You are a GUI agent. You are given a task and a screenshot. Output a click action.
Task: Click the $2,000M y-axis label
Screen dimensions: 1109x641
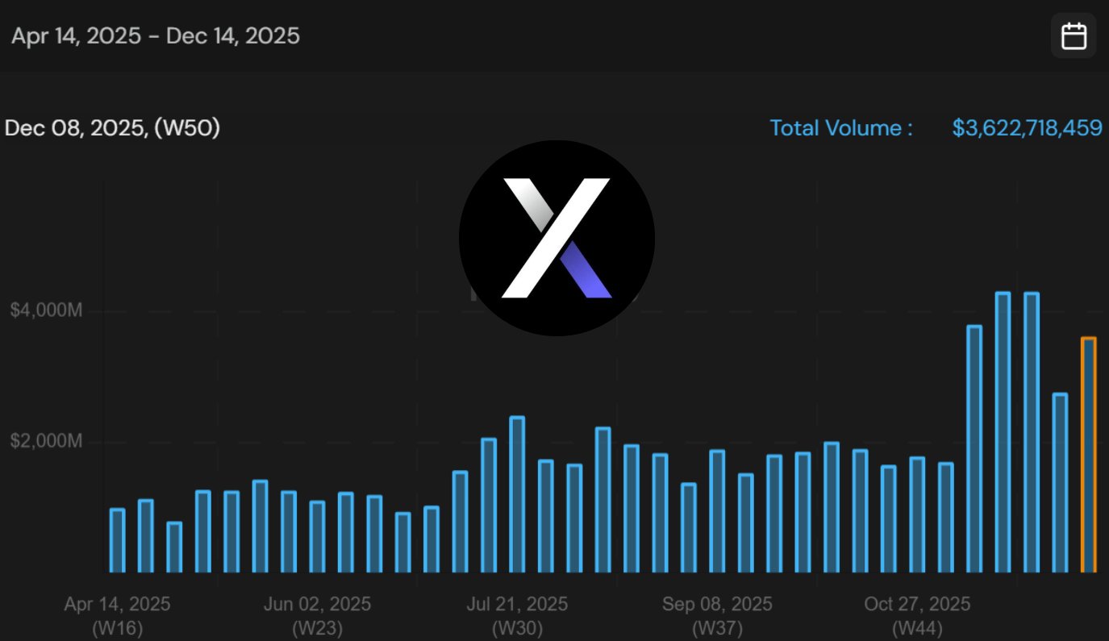tap(46, 442)
